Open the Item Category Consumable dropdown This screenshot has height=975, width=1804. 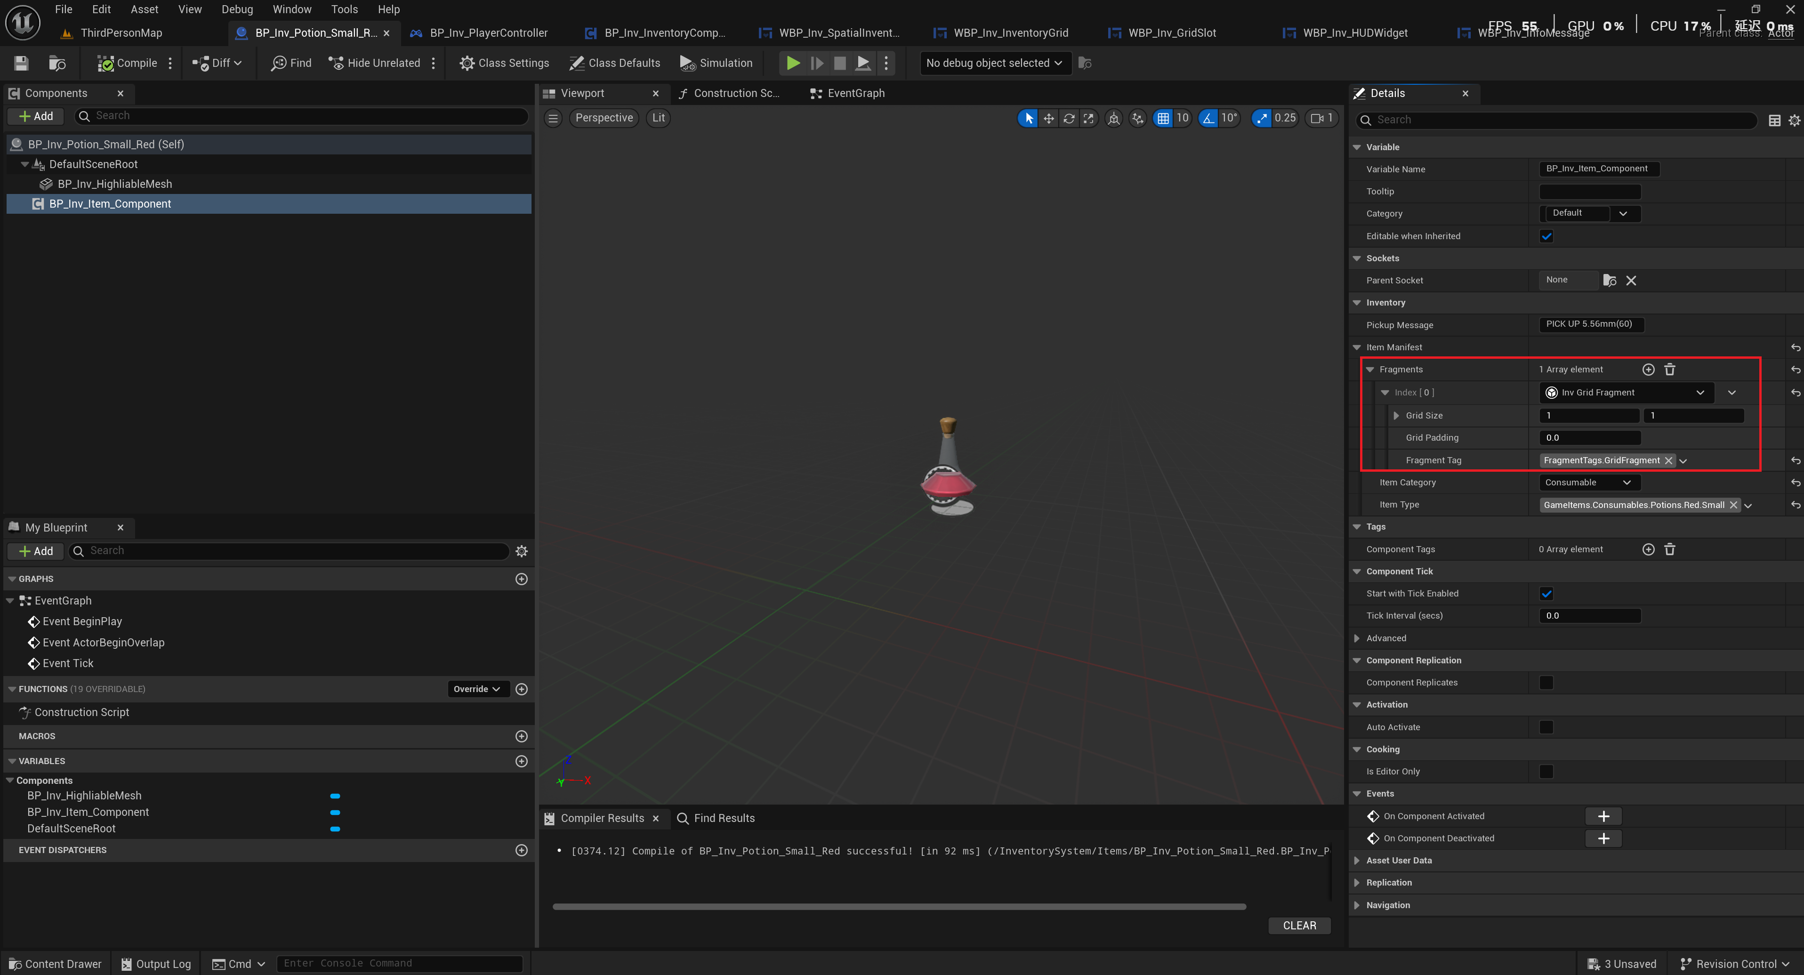1589,482
